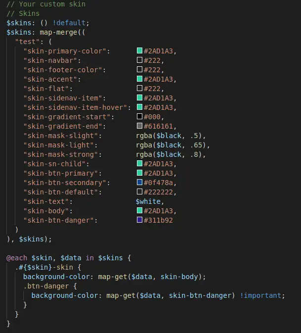
Task: Click the !important flag
Action: 260,295
